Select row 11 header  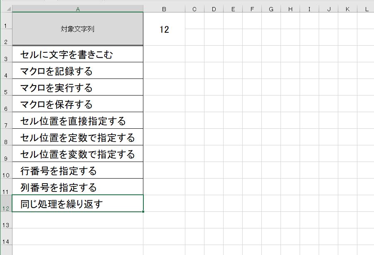coord(6,187)
